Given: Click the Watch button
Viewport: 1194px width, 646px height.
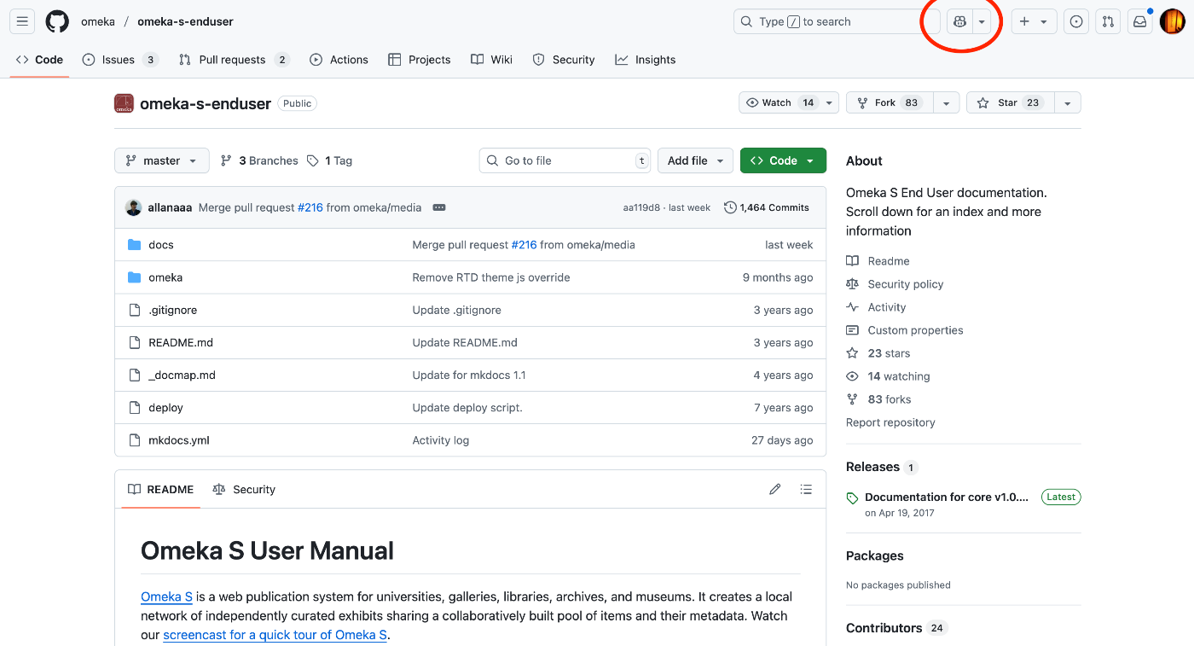Looking at the screenshot, I should coord(789,102).
